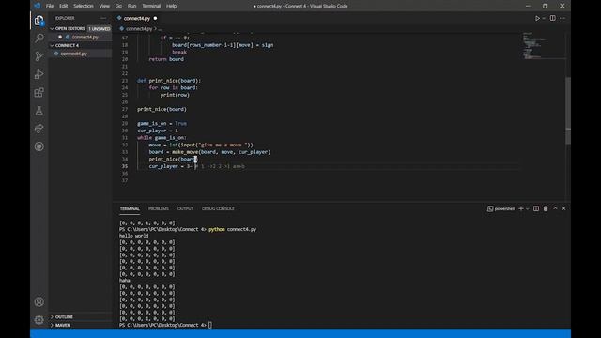This screenshot has width=601, height=338.
Task: Click the VS Code logo icon
Action: point(37,6)
